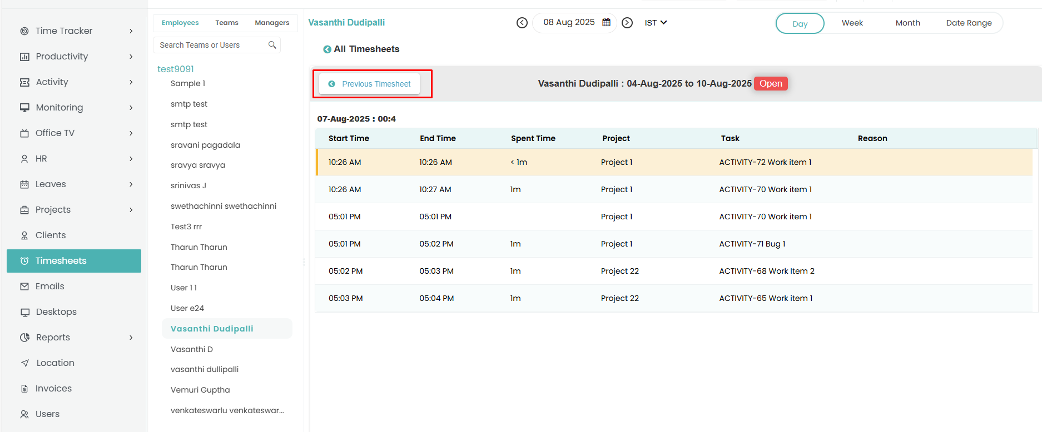Select employee swethachinni swethachinni
The width and height of the screenshot is (1042, 432).
(x=224, y=206)
